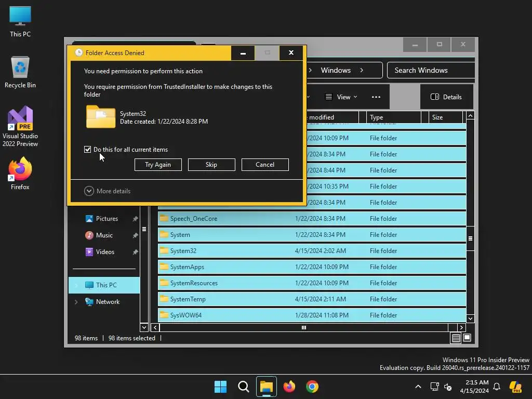Image resolution: width=532 pixels, height=399 pixels.
Task: Click the Windows breadcrumb in address bar
Action: point(336,70)
